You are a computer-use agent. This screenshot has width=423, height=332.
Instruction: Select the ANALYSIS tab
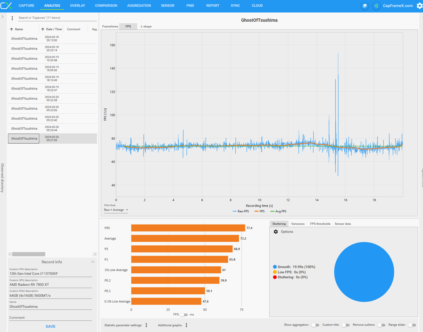(52, 5)
